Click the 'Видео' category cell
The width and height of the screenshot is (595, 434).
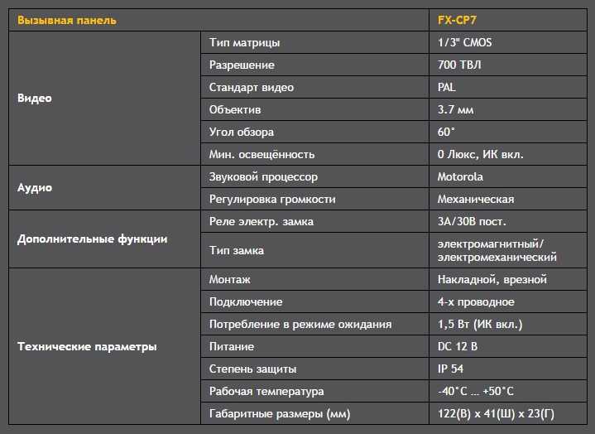pyautogui.click(x=104, y=99)
